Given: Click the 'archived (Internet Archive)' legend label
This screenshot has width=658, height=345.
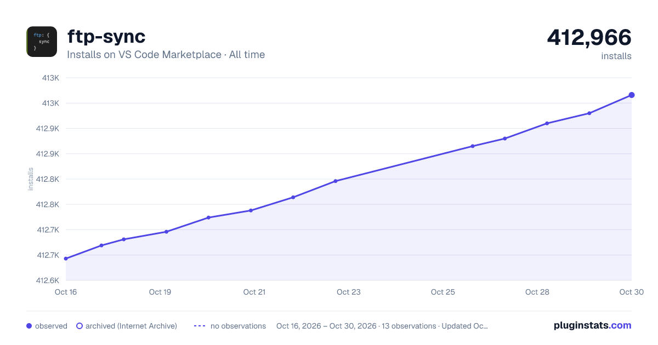Looking at the screenshot, I should 131,326.
